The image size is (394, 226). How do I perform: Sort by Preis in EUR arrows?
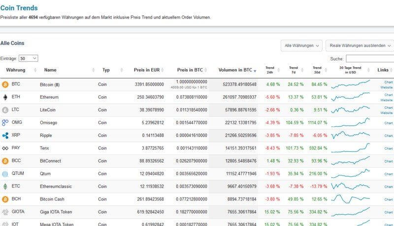pyautogui.click(x=163, y=70)
